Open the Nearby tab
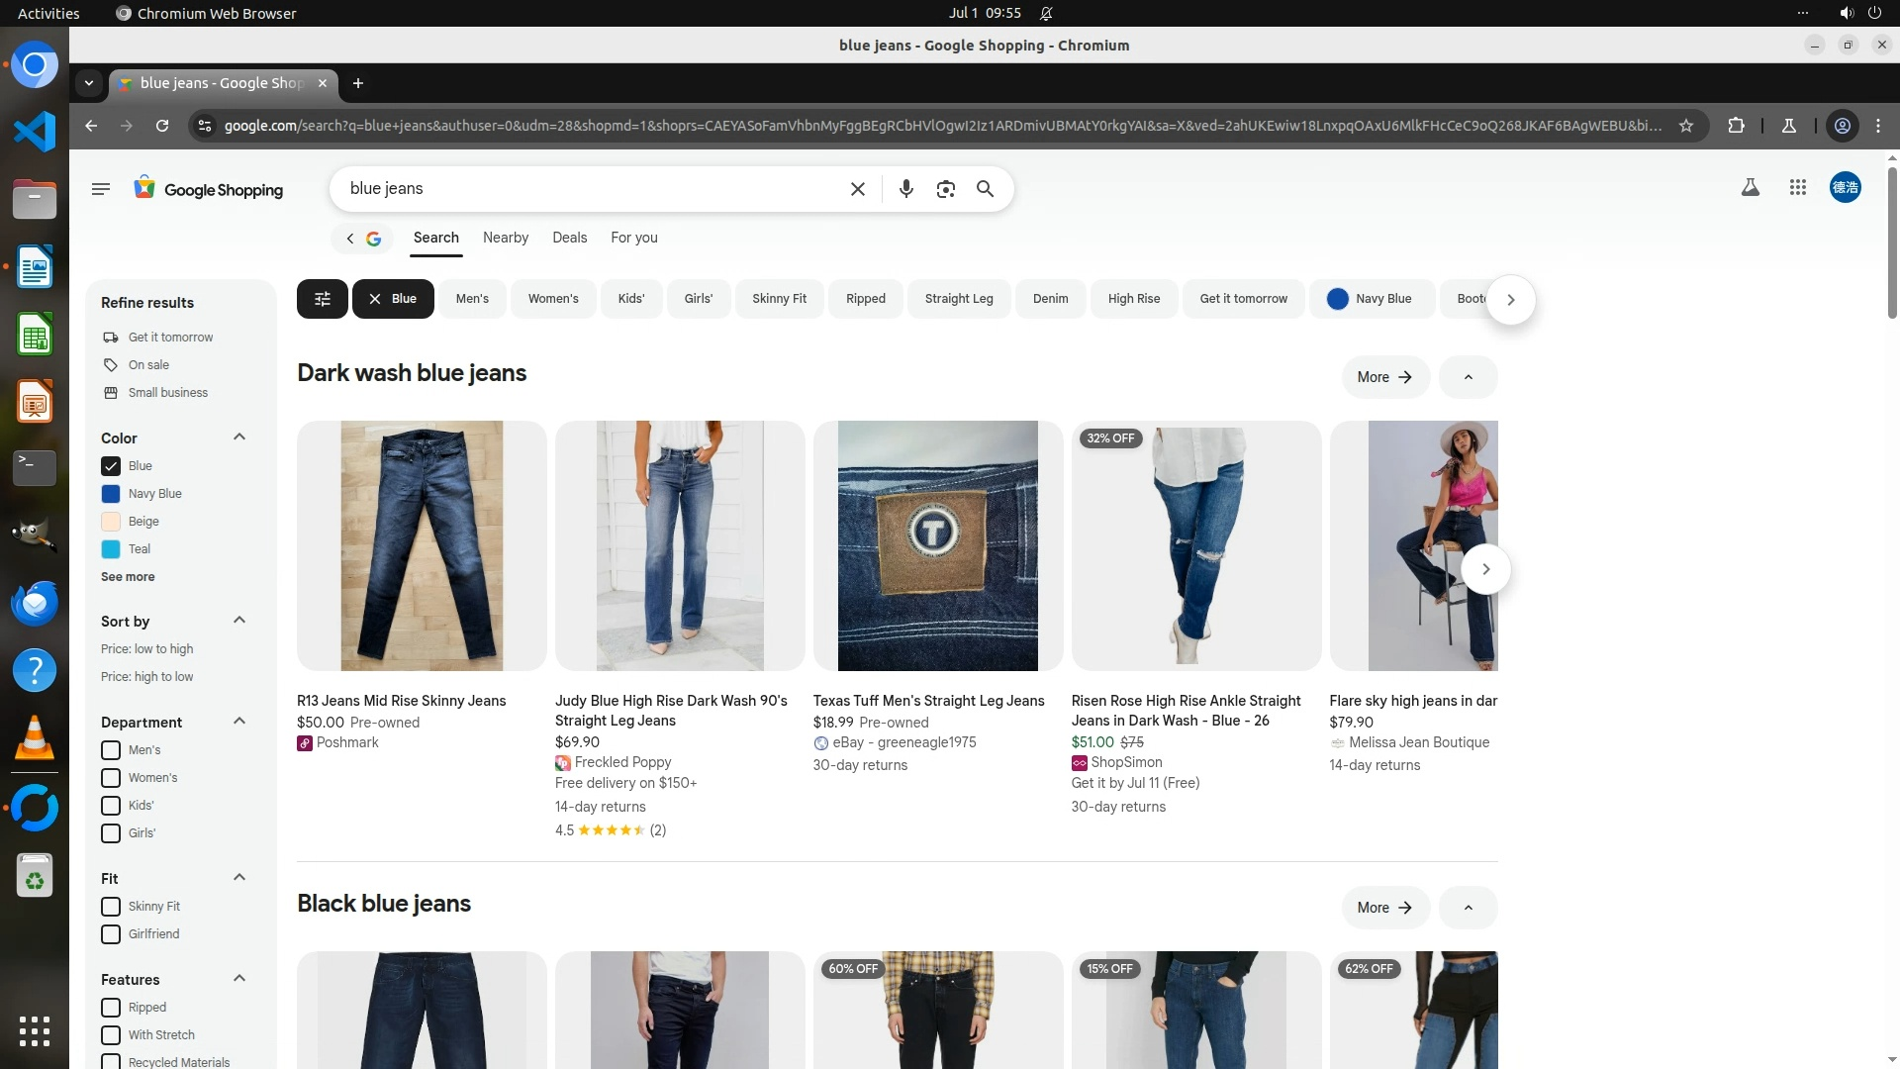Screen dimensions: 1900x1069 pos(505,238)
